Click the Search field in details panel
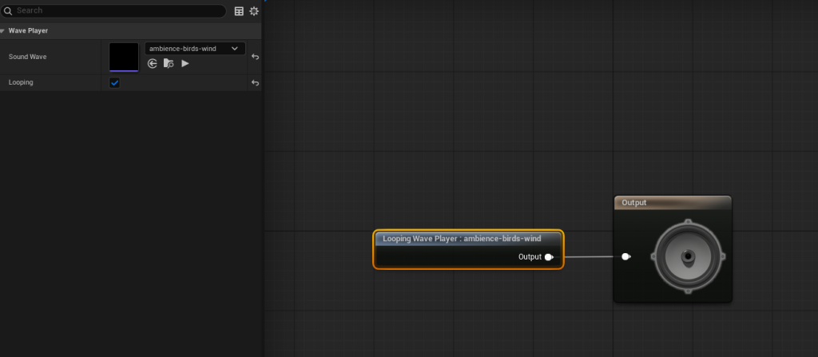818x357 pixels. (x=120, y=11)
